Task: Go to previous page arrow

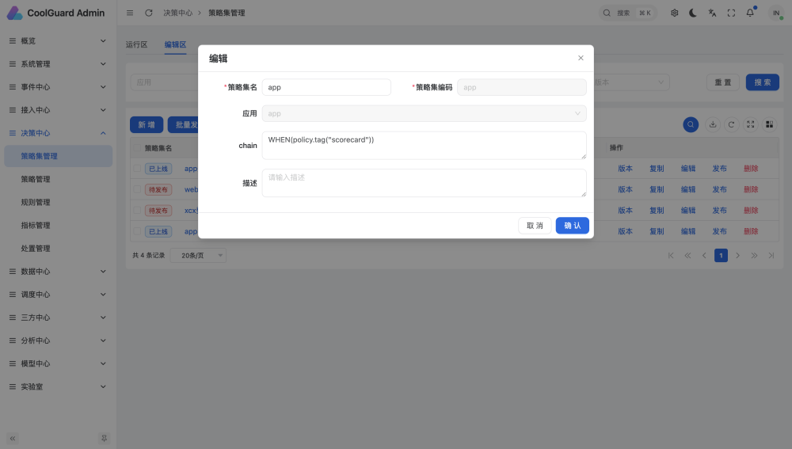Action: (x=704, y=256)
